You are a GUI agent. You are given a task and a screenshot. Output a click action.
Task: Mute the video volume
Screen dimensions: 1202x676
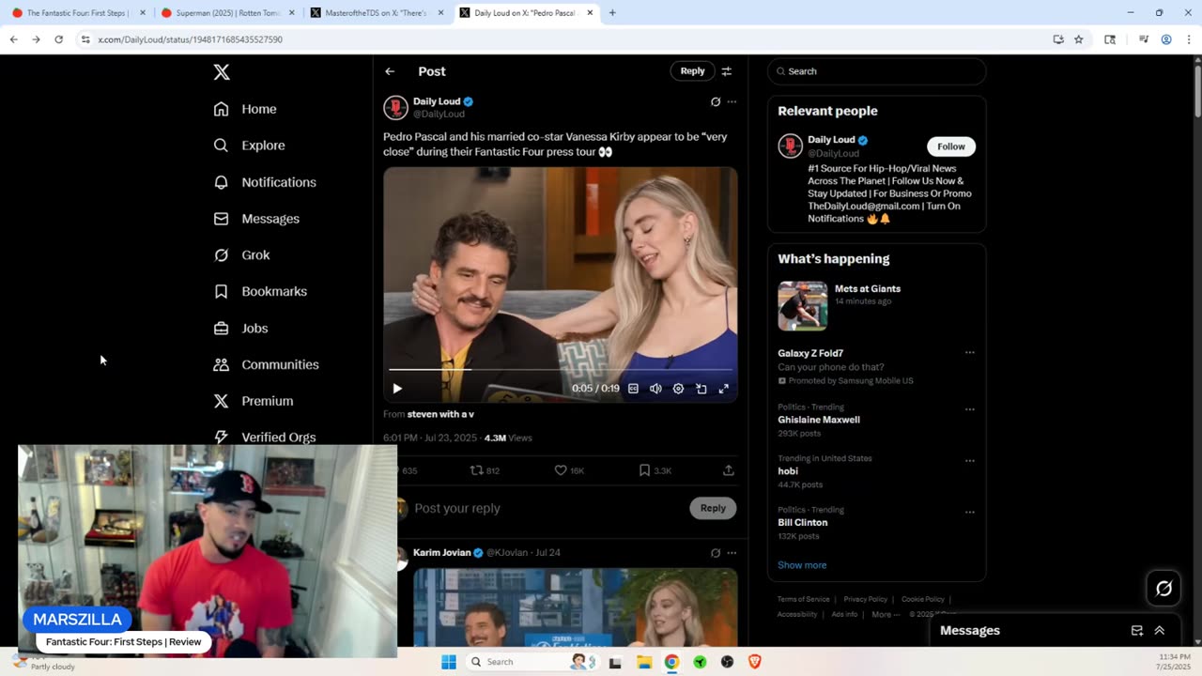coord(655,389)
